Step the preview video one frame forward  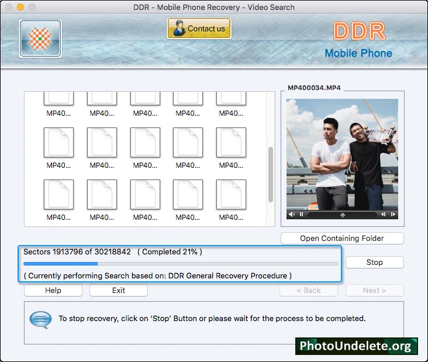[x=393, y=214]
